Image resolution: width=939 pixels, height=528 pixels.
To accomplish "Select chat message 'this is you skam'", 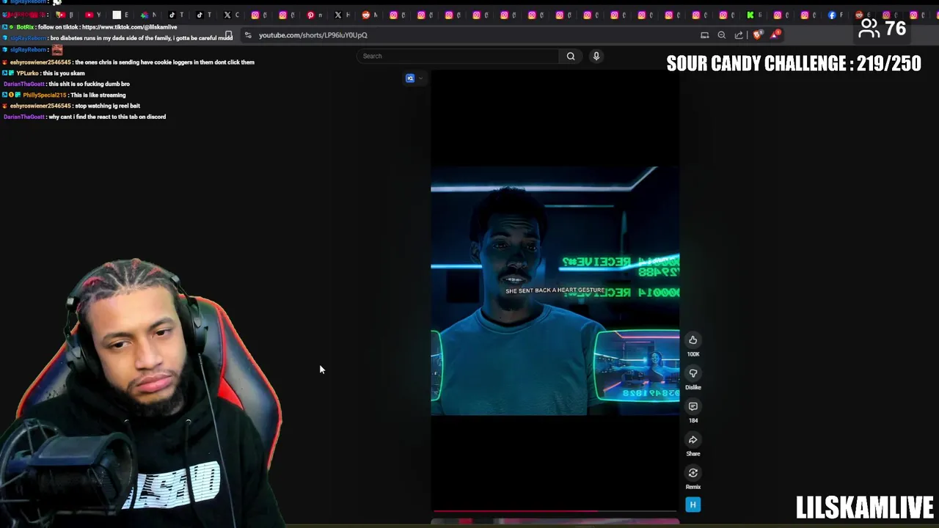I will (64, 73).
